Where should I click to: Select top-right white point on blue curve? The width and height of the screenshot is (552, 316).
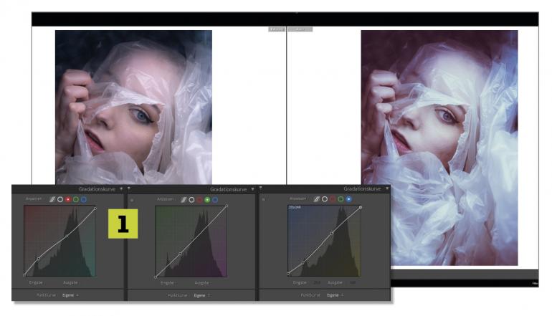[x=361, y=208]
